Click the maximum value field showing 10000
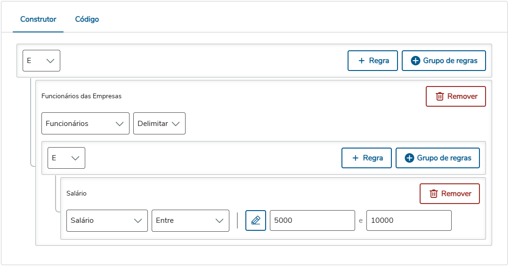 pos(409,220)
